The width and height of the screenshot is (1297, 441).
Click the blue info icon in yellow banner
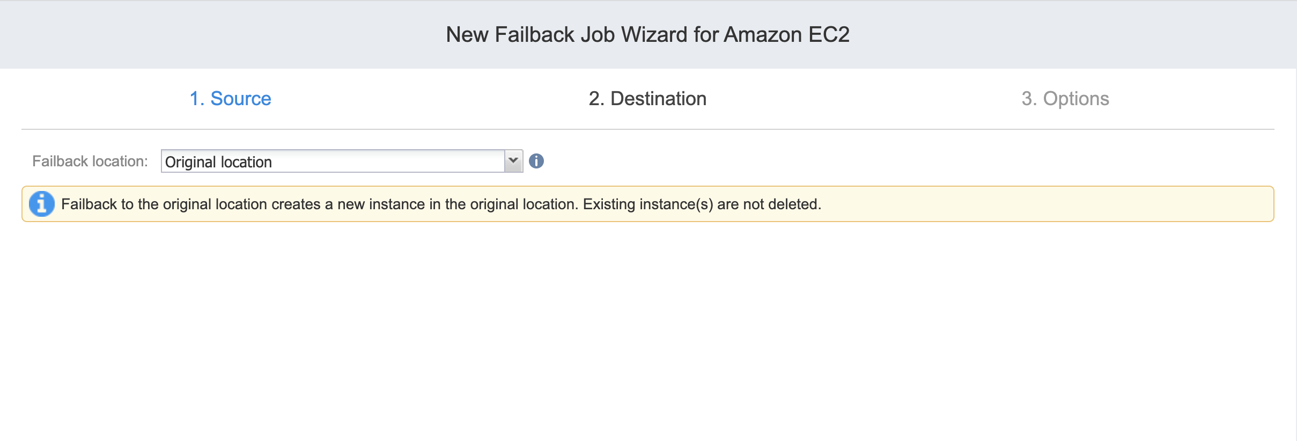(42, 204)
